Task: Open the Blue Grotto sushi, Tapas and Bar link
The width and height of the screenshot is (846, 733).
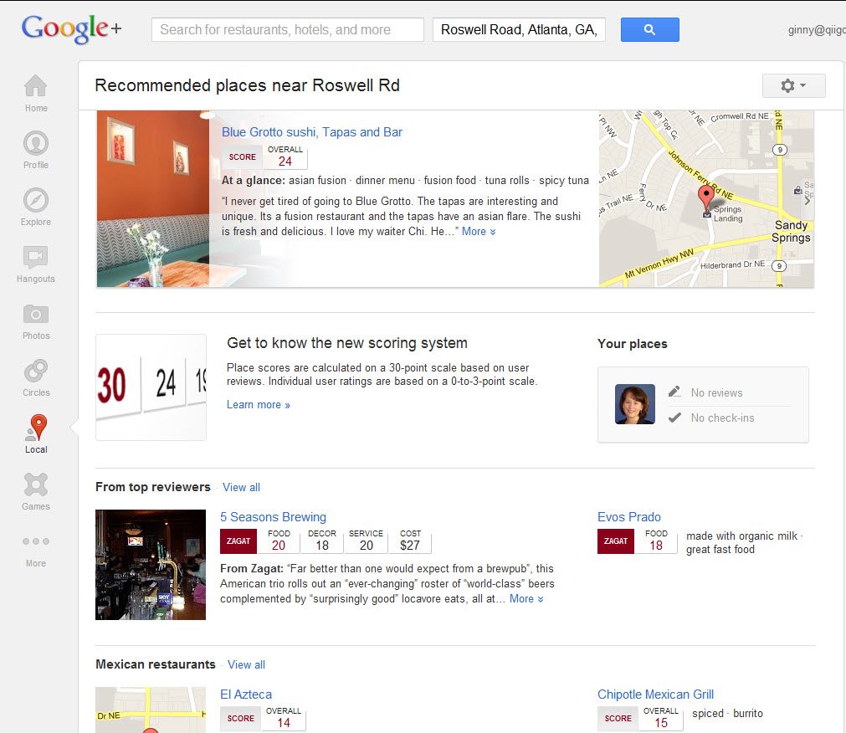Action: [x=312, y=132]
